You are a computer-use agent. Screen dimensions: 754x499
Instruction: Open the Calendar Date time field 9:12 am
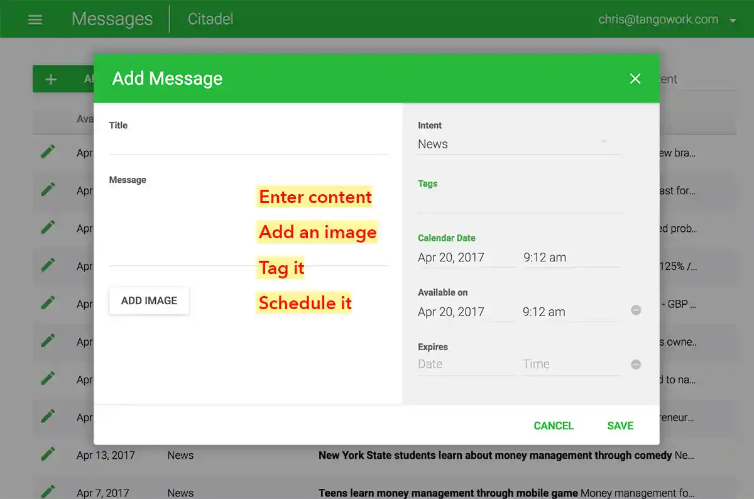571,258
